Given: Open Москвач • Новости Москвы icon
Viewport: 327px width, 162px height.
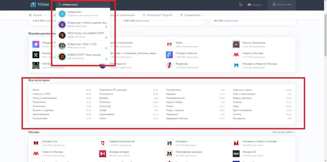Looking at the screenshot, I should (236, 65).
